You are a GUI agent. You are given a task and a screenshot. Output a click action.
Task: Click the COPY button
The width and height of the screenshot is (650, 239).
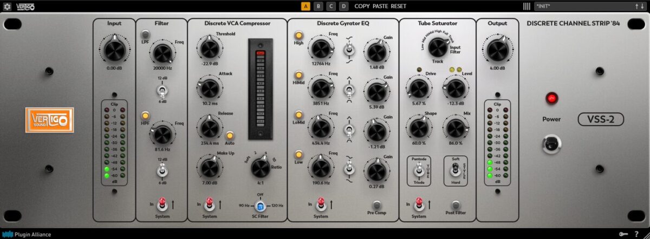tap(362, 6)
